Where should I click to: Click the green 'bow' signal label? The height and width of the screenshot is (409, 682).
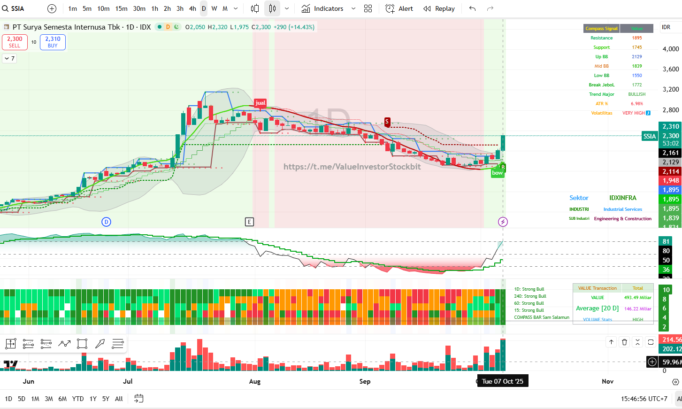497,173
